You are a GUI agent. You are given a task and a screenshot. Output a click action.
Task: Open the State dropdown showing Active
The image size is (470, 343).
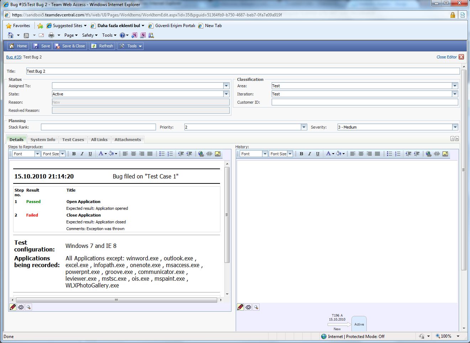pyautogui.click(x=226, y=94)
